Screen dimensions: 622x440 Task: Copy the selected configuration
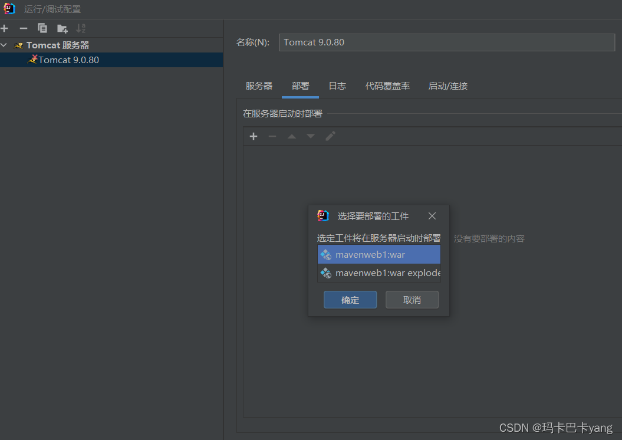coord(42,28)
